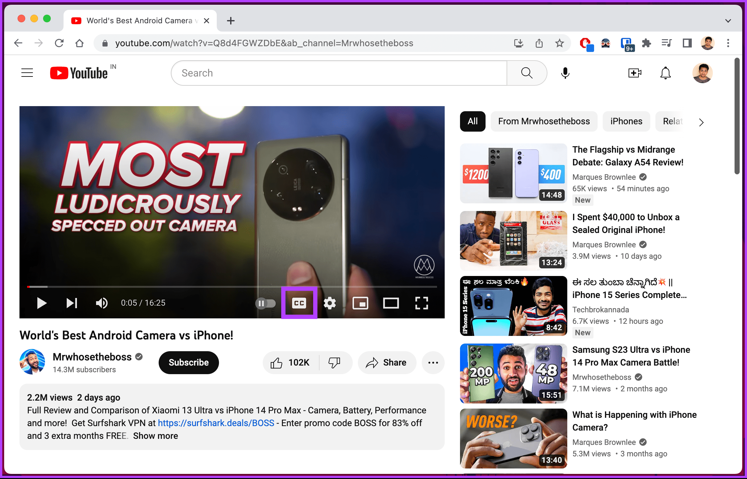The image size is (747, 479).
Task: Open Chrome profile avatar in toolbar
Action: (707, 43)
